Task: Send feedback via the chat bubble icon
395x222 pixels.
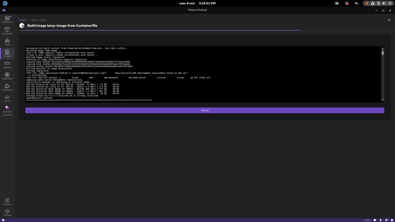Action: [x=375, y=220]
